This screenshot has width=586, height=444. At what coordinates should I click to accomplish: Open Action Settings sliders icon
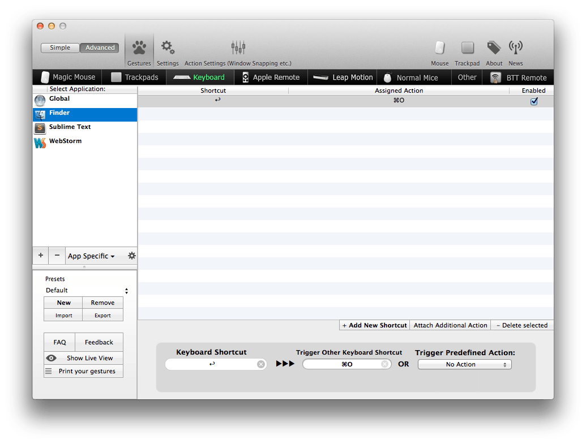pyautogui.click(x=238, y=48)
